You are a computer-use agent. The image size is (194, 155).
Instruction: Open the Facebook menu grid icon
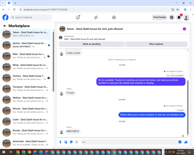(171, 17)
